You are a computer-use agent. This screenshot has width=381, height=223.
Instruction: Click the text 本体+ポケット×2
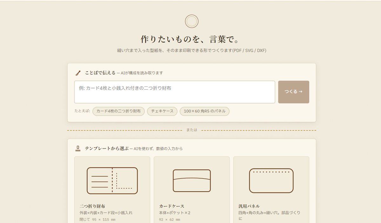(x=175, y=213)
